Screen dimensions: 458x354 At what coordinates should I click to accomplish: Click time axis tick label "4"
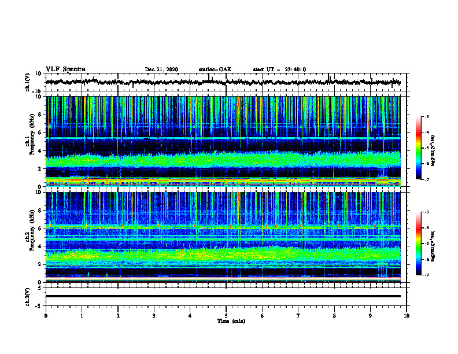(190, 316)
